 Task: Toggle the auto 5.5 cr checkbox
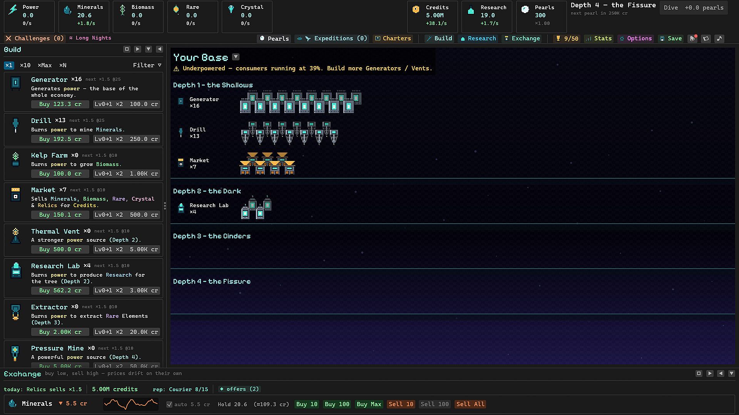(169, 404)
